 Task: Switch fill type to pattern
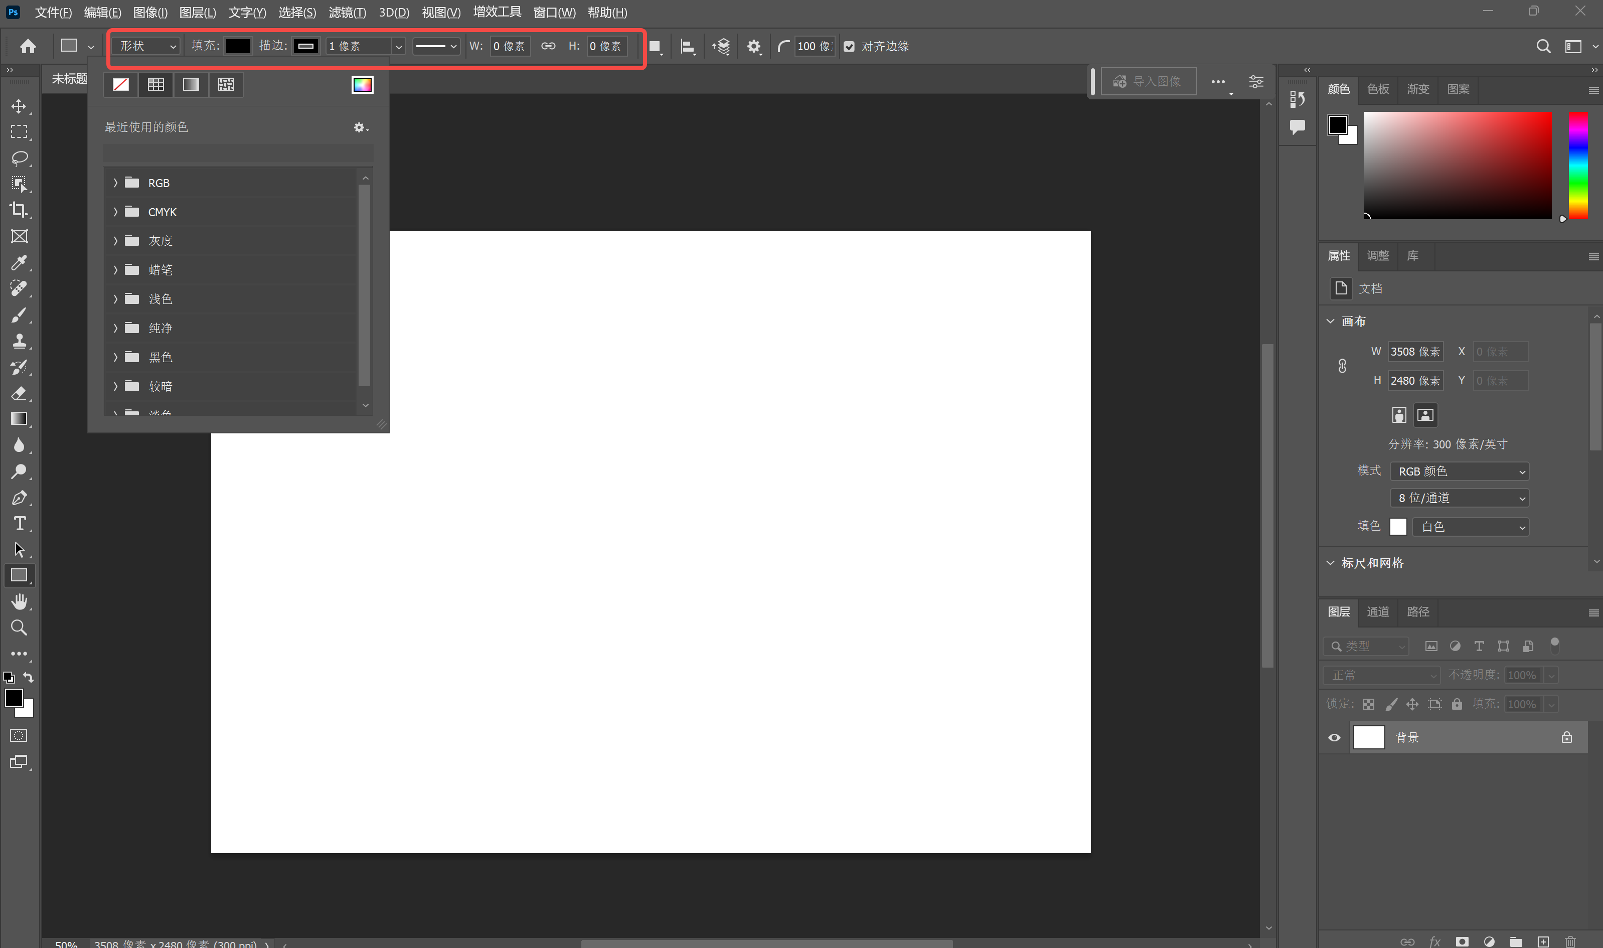226,84
